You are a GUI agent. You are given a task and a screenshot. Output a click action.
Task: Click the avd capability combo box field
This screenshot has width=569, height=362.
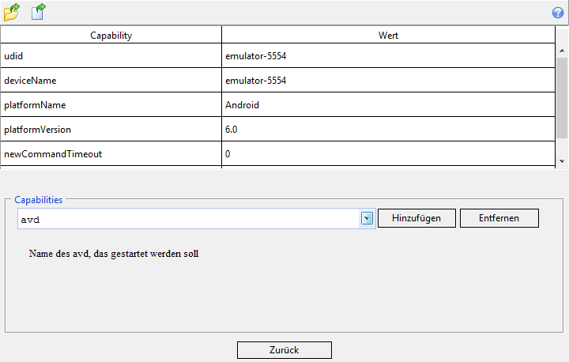pyautogui.click(x=188, y=218)
